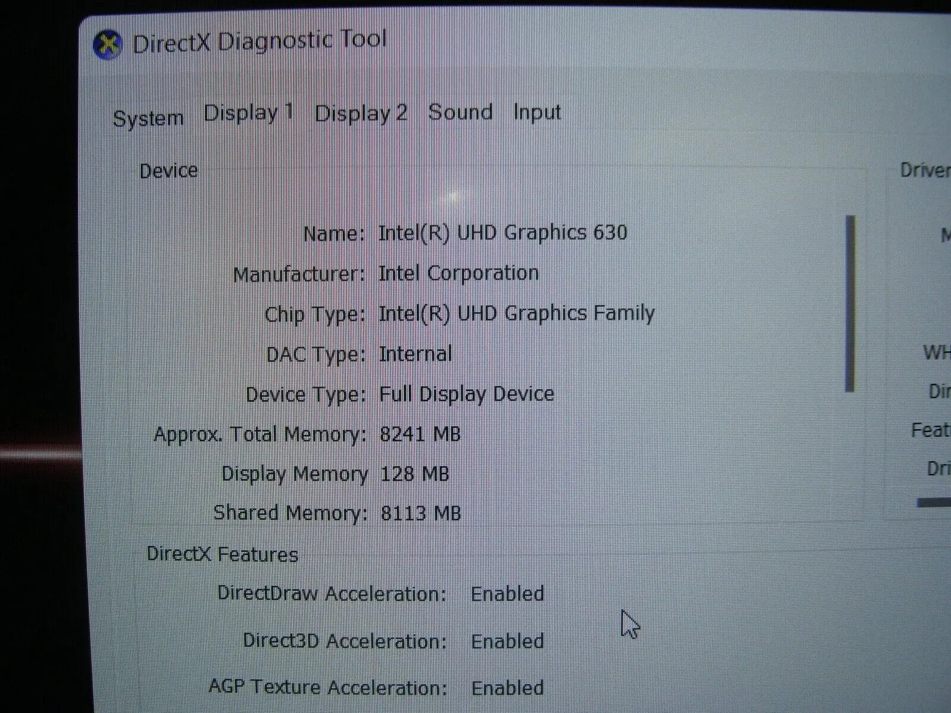
Task: Click the DirectDraw Acceleration Enabled value
Action: click(508, 594)
